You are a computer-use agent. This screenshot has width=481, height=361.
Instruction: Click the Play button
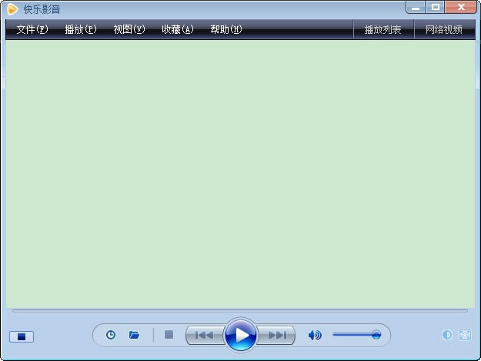[x=241, y=335]
